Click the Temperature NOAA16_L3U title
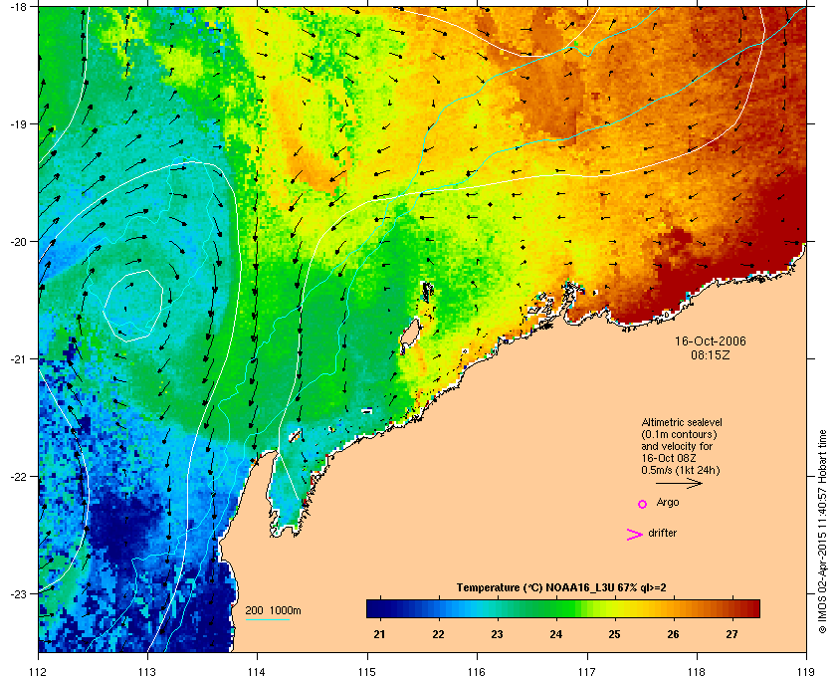 [561, 588]
